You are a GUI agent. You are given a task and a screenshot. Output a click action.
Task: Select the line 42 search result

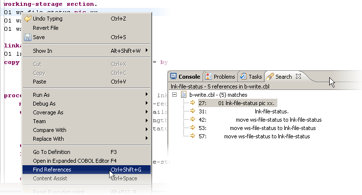[260, 120]
